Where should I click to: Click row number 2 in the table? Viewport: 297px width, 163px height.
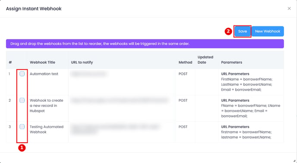pyautogui.click(x=9, y=100)
